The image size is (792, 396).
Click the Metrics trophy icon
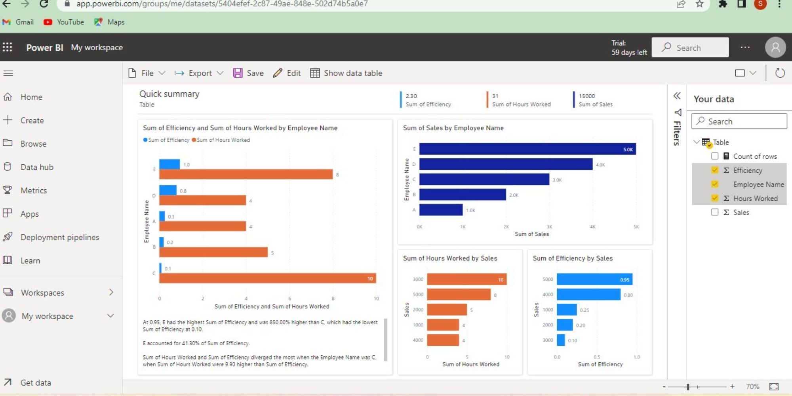pos(8,190)
